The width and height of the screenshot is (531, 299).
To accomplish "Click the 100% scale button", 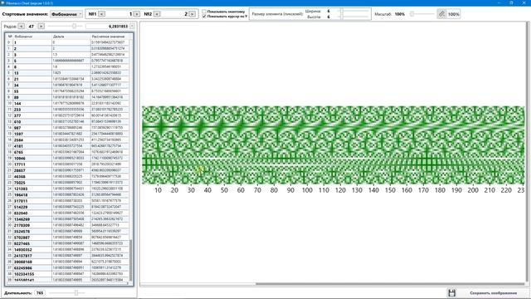I will (x=454, y=14).
